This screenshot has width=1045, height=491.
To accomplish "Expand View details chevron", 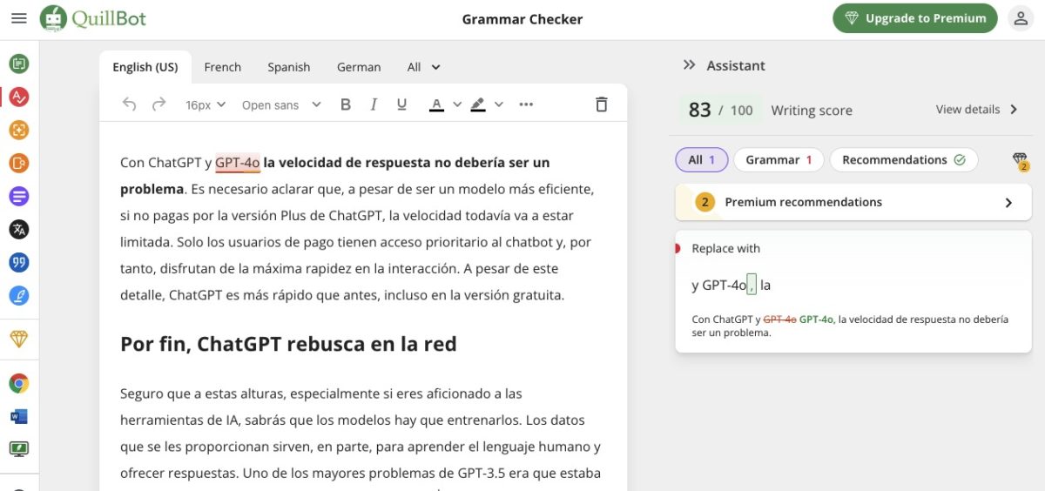I will pos(1015,110).
